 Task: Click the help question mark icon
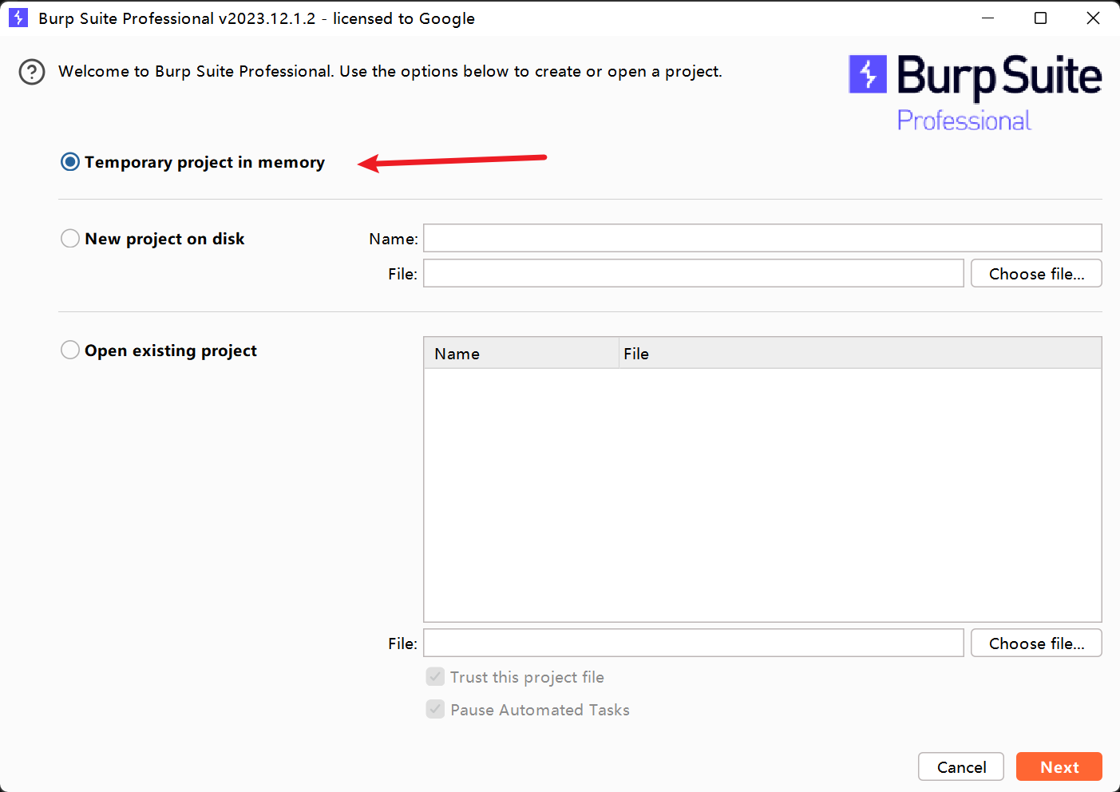click(32, 72)
